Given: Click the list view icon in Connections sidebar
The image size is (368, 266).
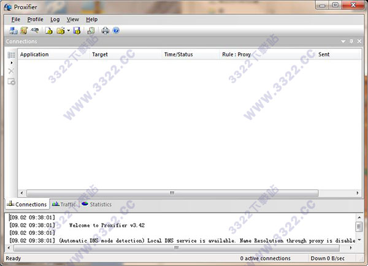Looking at the screenshot, I should (11, 55).
